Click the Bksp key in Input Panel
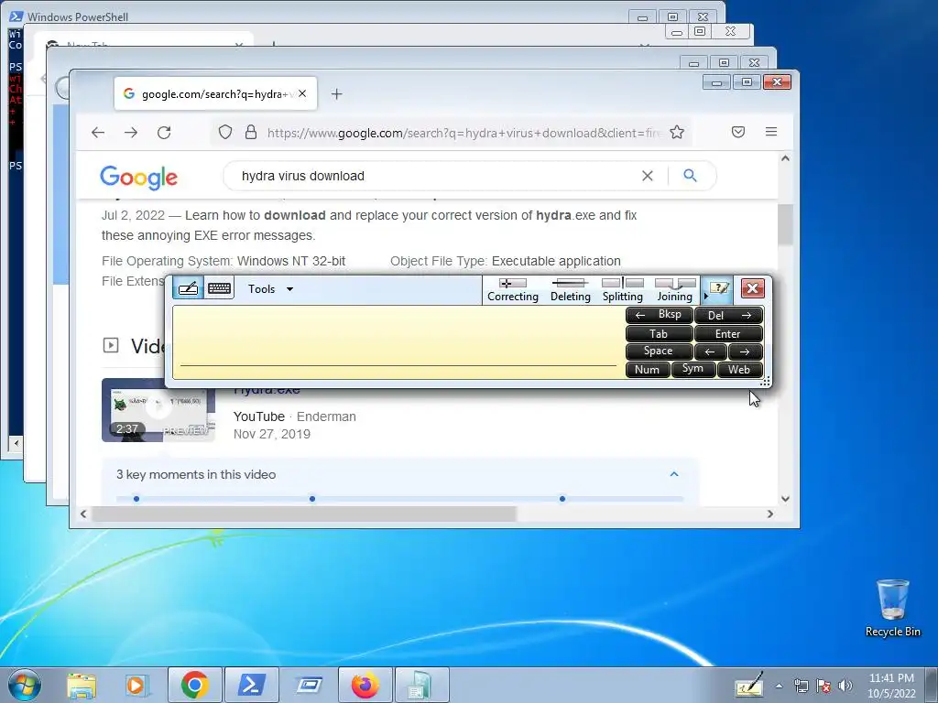938x703 pixels. [x=659, y=315]
